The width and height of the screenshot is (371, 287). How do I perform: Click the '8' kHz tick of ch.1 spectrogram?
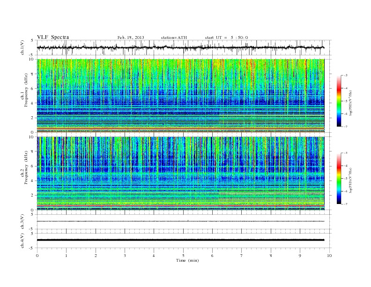point(32,74)
